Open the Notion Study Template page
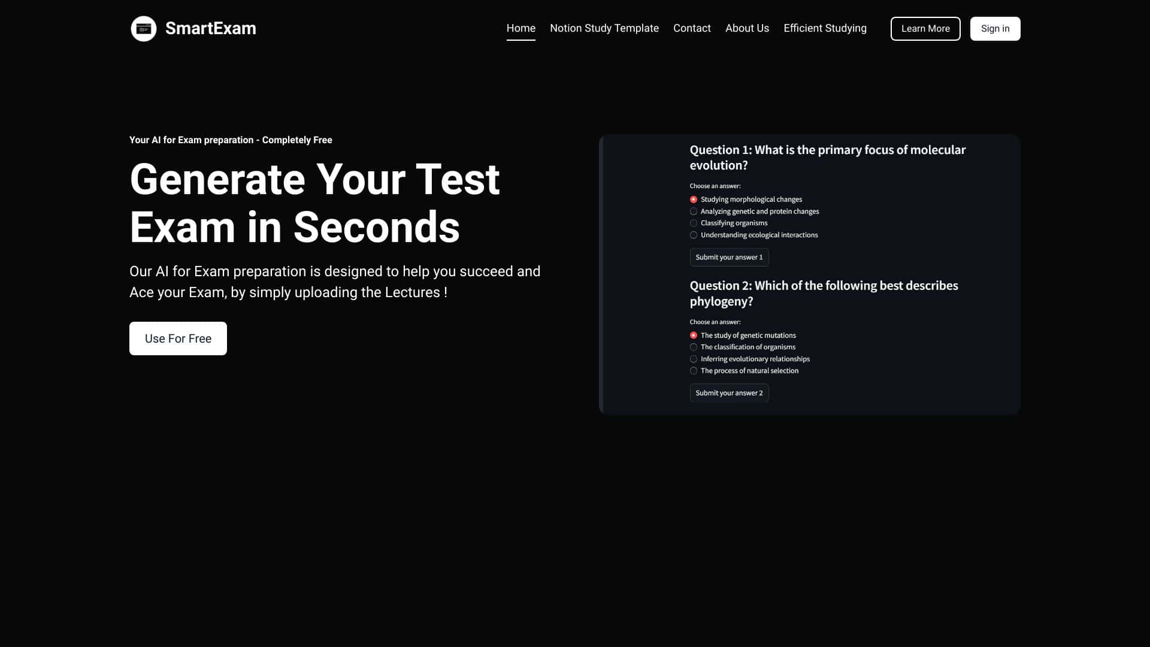Viewport: 1150px width, 647px height. [x=604, y=28]
